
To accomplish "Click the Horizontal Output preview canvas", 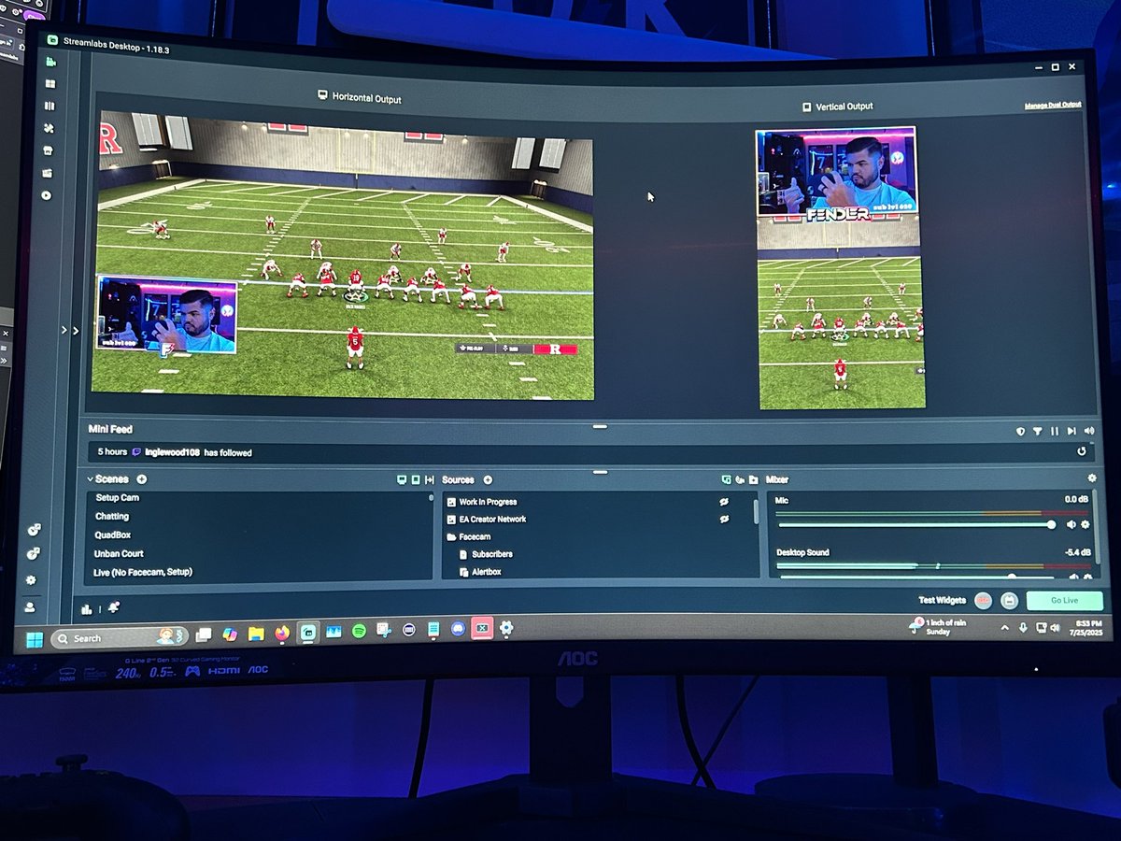I will tap(344, 256).
